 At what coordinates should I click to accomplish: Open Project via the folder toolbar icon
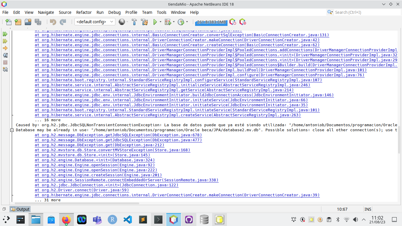coord(28,22)
